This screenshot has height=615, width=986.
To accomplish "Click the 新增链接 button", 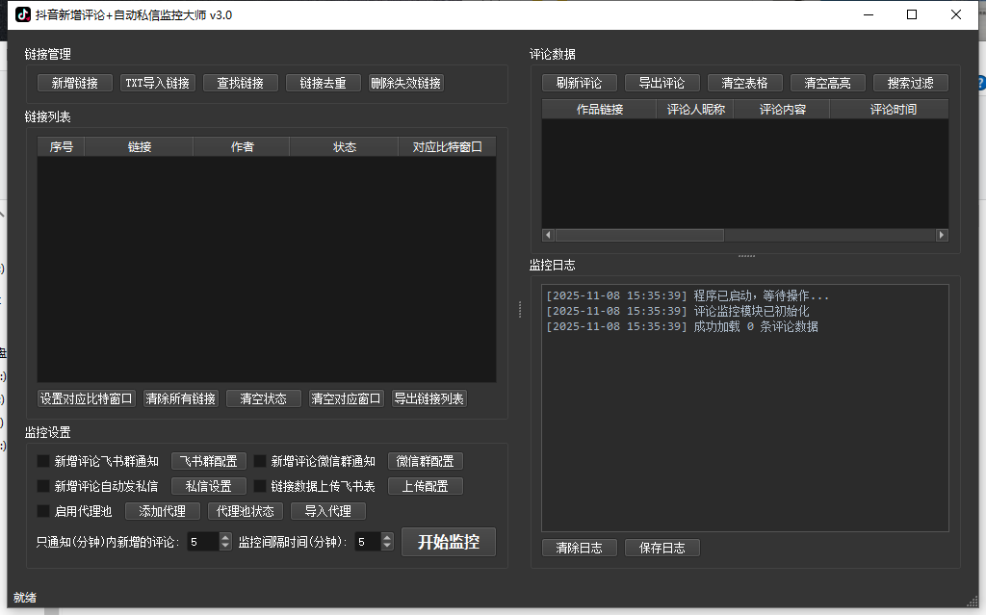I will click(x=75, y=83).
